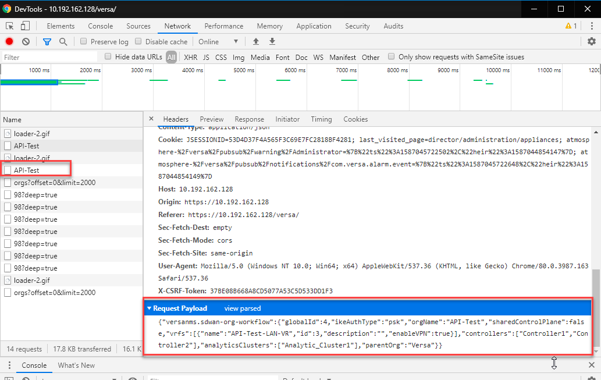
Task: Filter requests by Other type
Action: (x=371, y=58)
